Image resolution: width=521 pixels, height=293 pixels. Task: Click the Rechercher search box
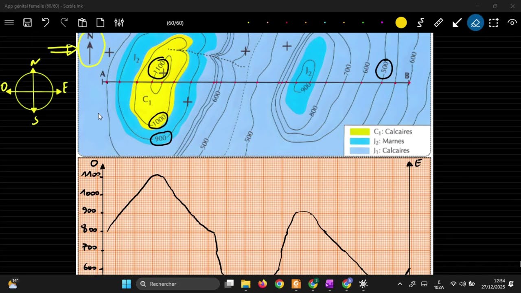[x=178, y=284]
